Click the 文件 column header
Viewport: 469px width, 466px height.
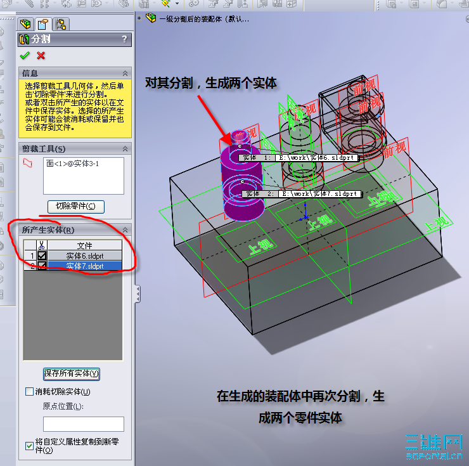click(85, 245)
